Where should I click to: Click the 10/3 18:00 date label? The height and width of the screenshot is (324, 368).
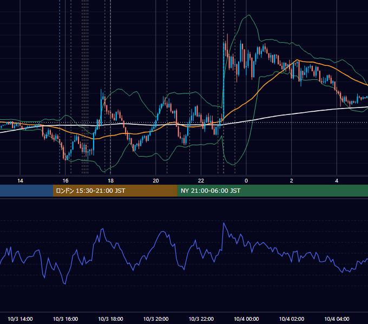(x=110, y=319)
